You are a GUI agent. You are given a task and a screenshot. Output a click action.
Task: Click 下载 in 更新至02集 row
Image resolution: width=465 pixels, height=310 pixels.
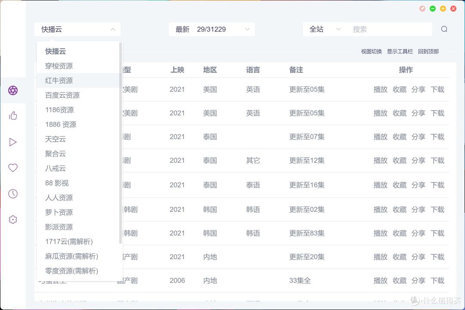tap(437, 209)
